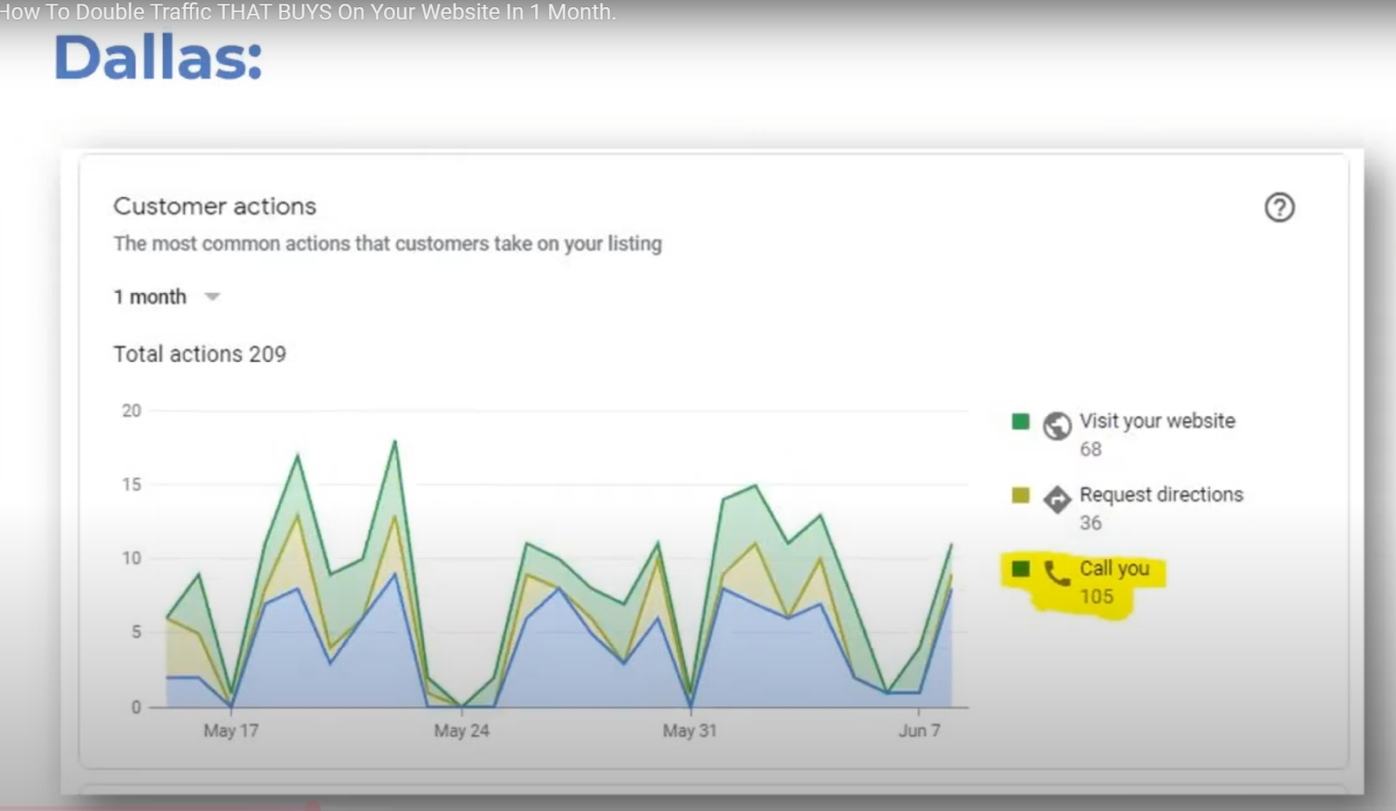Click the video title at the top
Viewport: 1396px width, 811px height.
308,12
